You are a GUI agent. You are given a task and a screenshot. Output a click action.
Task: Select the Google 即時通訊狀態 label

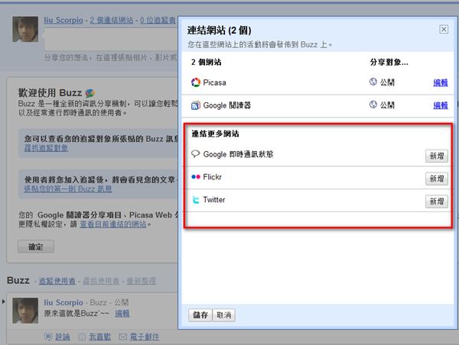coord(238,154)
